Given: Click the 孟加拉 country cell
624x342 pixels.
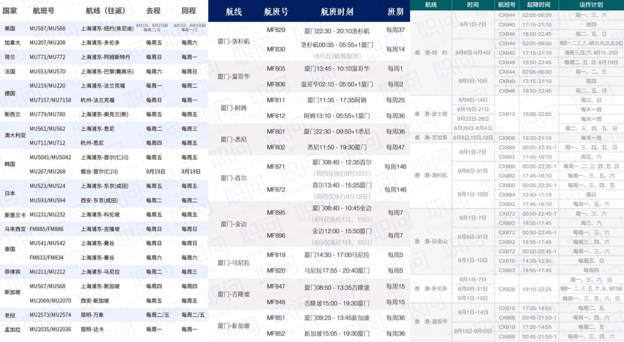Looking at the screenshot, I should point(12,330).
